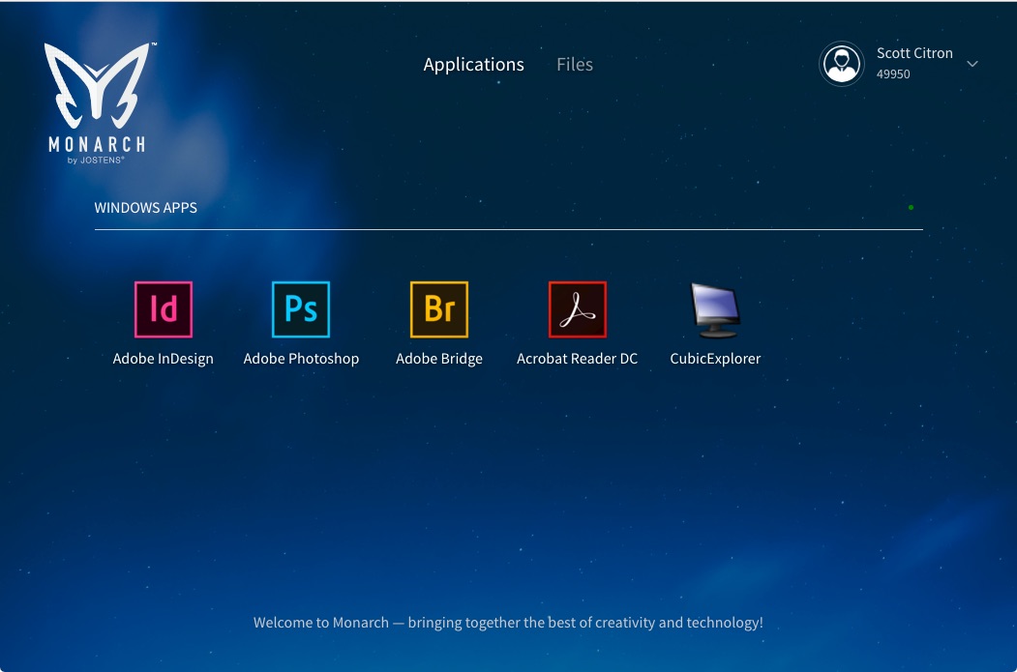This screenshot has width=1017, height=672.
Task: Switch to the Files tab
Action: point(575,64)
